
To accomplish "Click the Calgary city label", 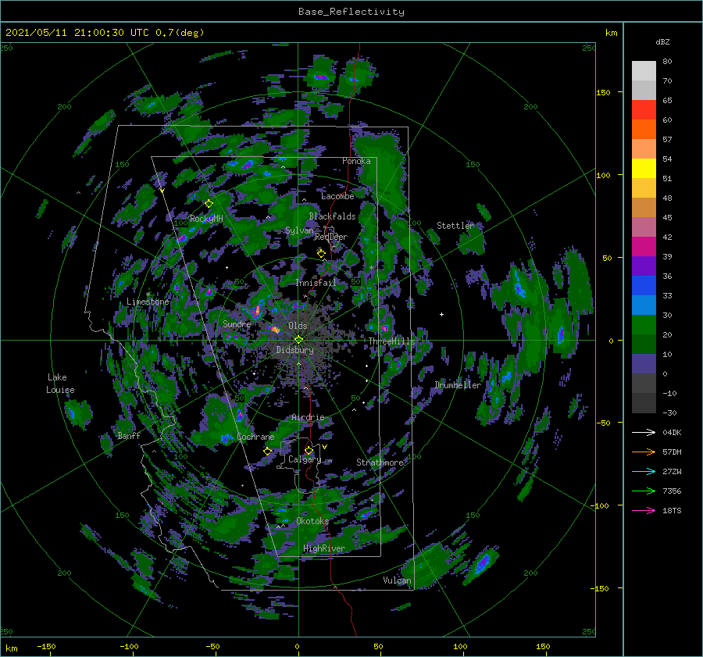I will click(x=305, y=459).
